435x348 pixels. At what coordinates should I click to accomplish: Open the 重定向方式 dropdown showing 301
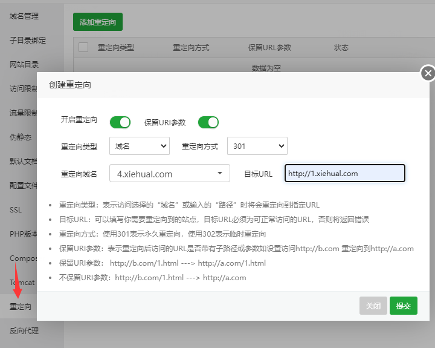point(257,146)
